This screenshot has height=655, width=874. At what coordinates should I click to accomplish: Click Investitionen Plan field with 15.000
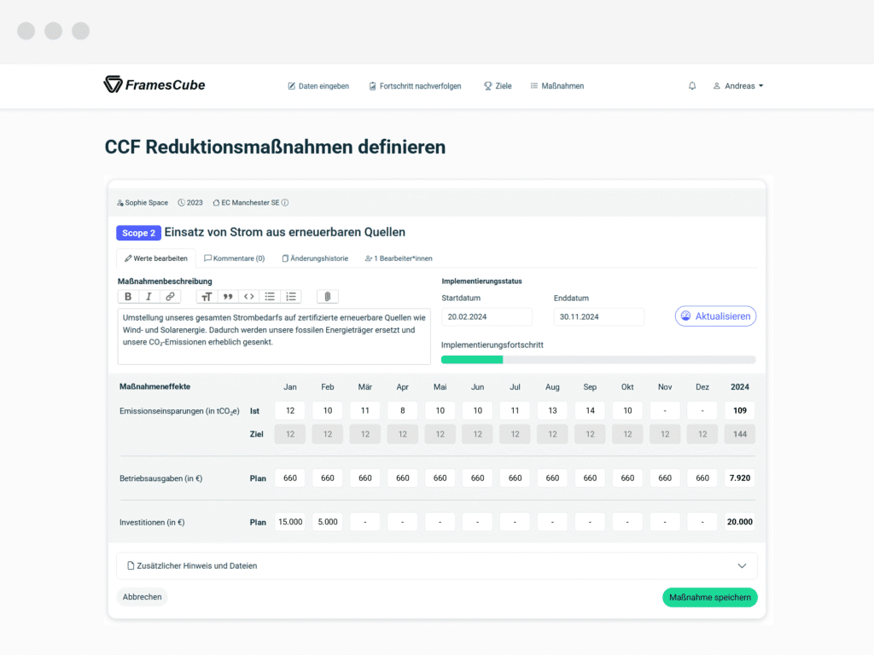pyautogui.click(x=290, y=522)
